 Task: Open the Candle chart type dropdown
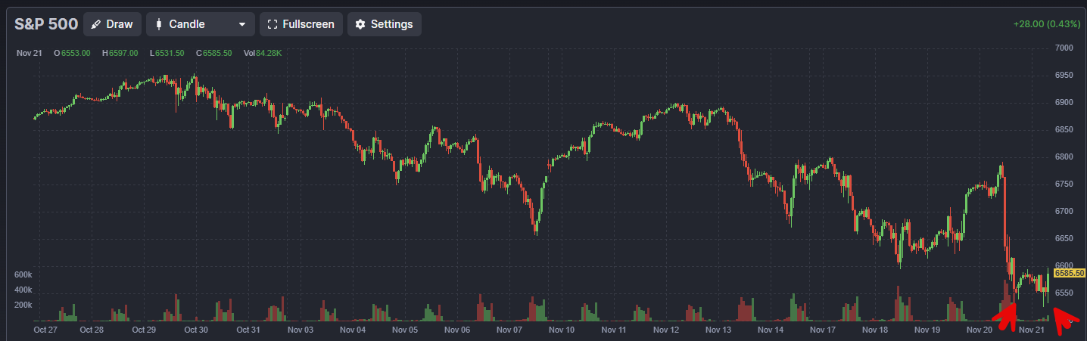click(200, 24)
